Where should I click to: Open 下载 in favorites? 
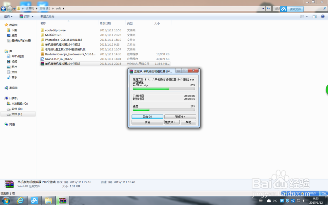pos(14,30)
